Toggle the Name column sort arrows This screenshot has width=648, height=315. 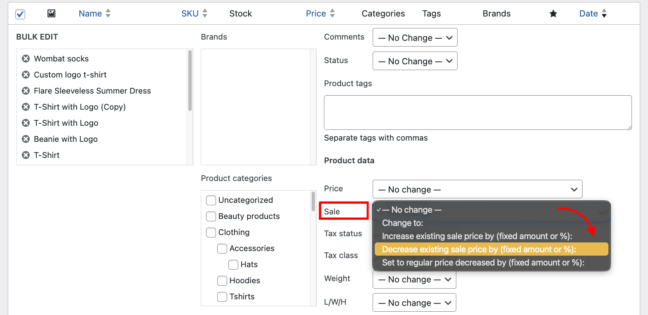point(108,13)
